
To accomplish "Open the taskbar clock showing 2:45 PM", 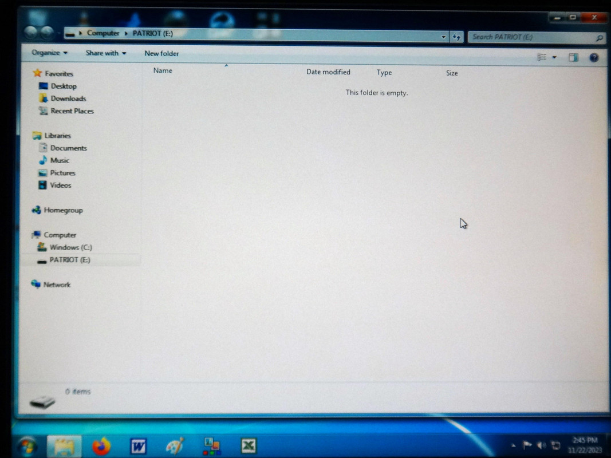I will tap(585, 445).
